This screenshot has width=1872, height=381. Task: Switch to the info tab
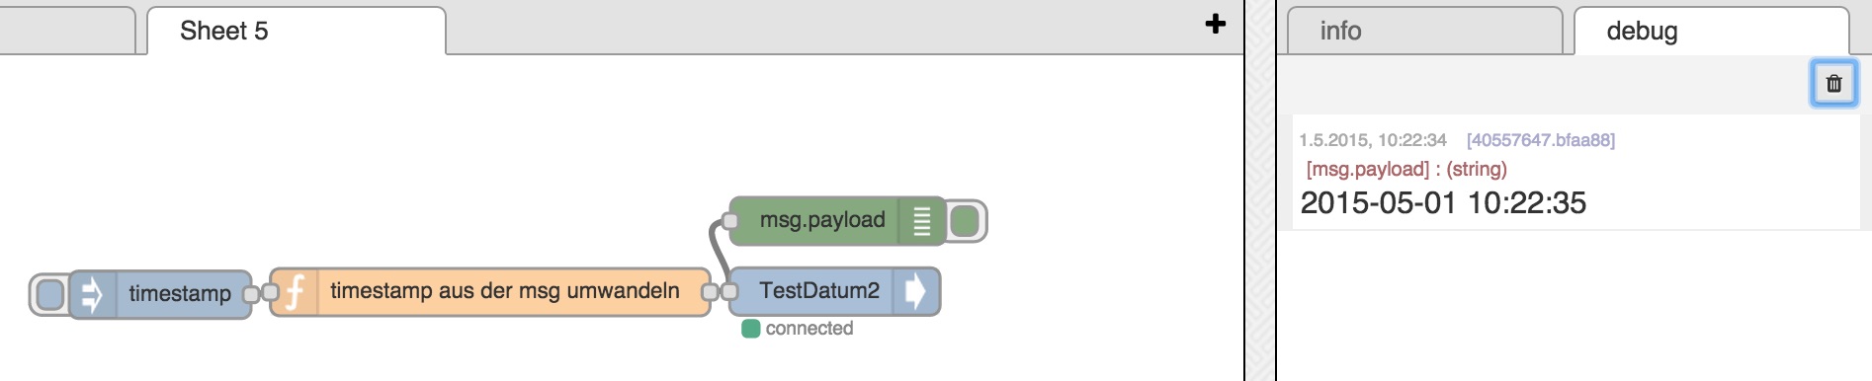coord(1424,31)
